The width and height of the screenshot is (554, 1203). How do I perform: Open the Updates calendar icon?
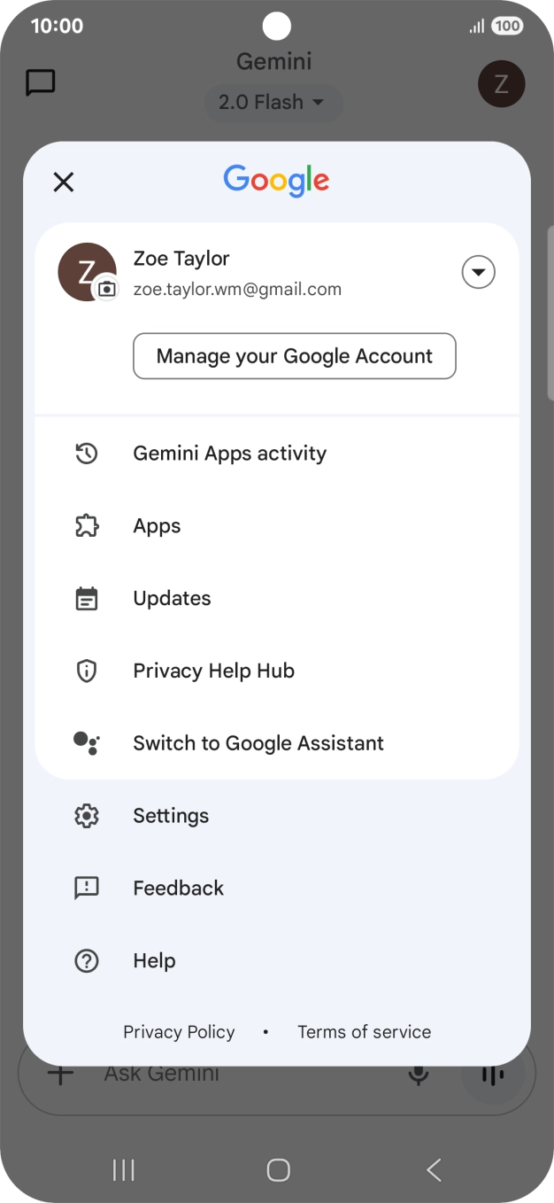coord(86,599)
